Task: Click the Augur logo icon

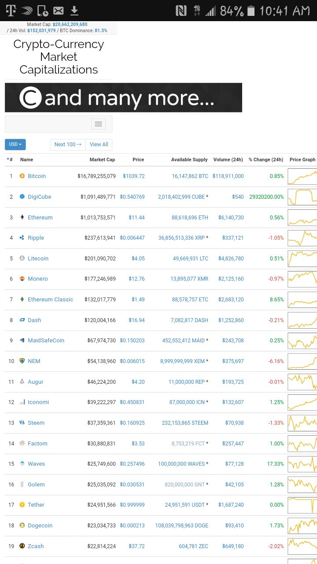Action: [x=22, y=382]
